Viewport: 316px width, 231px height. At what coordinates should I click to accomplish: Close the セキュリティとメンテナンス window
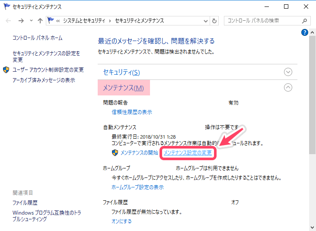coord(306,6)
